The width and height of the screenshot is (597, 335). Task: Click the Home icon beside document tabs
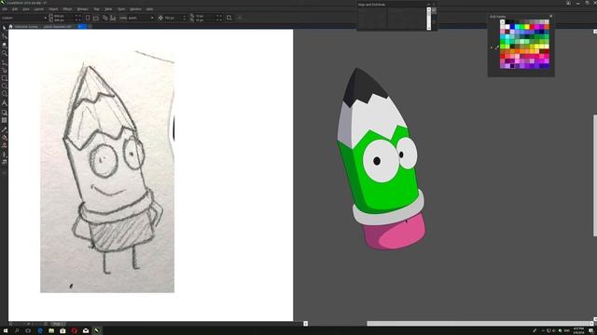tap(10, 27)
